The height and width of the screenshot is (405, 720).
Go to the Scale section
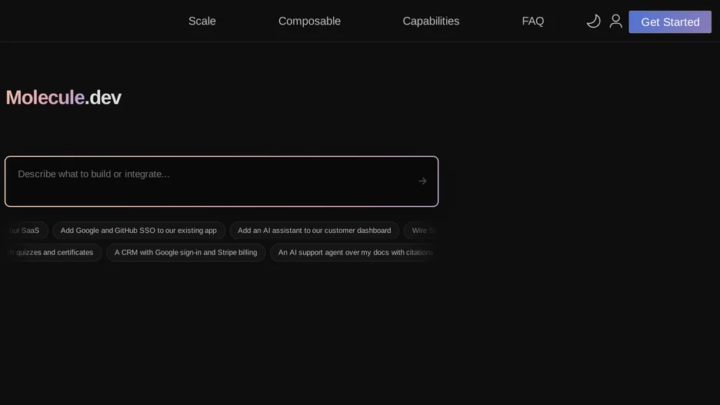[202, 21]
